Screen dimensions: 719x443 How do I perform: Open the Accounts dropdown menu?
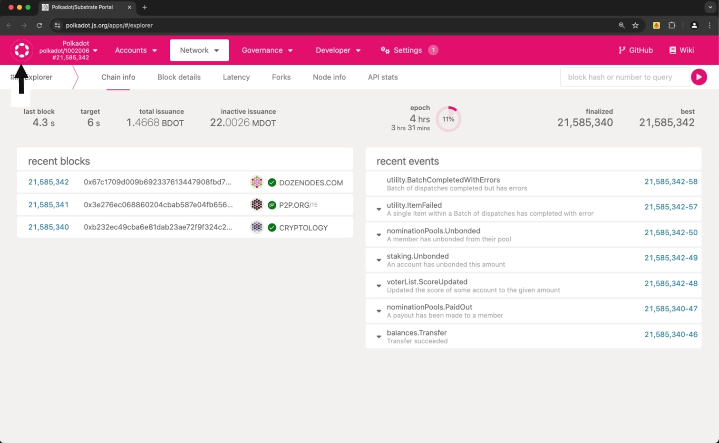point(136,50)
